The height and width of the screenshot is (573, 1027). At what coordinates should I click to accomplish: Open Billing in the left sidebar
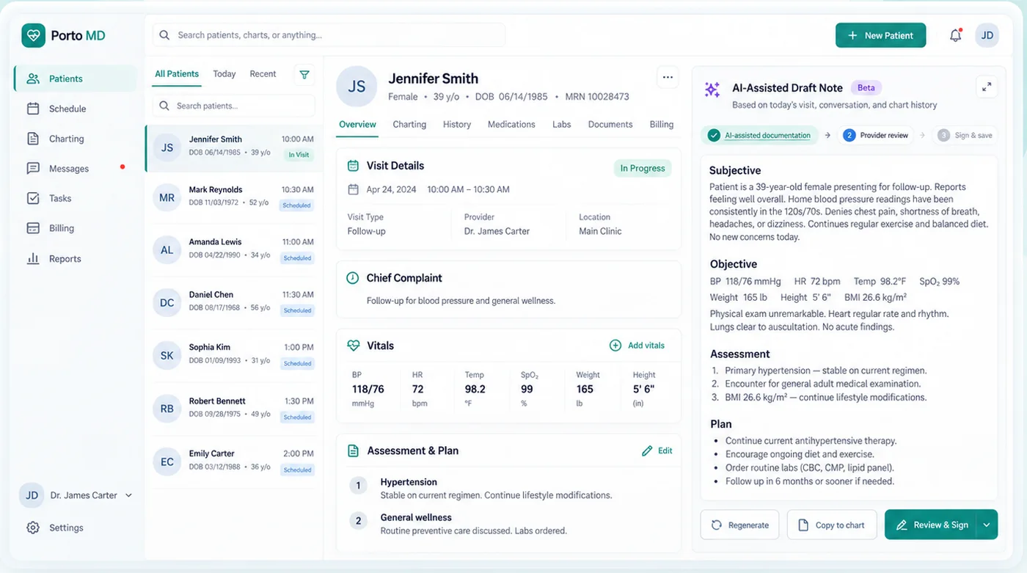[75, 228]
